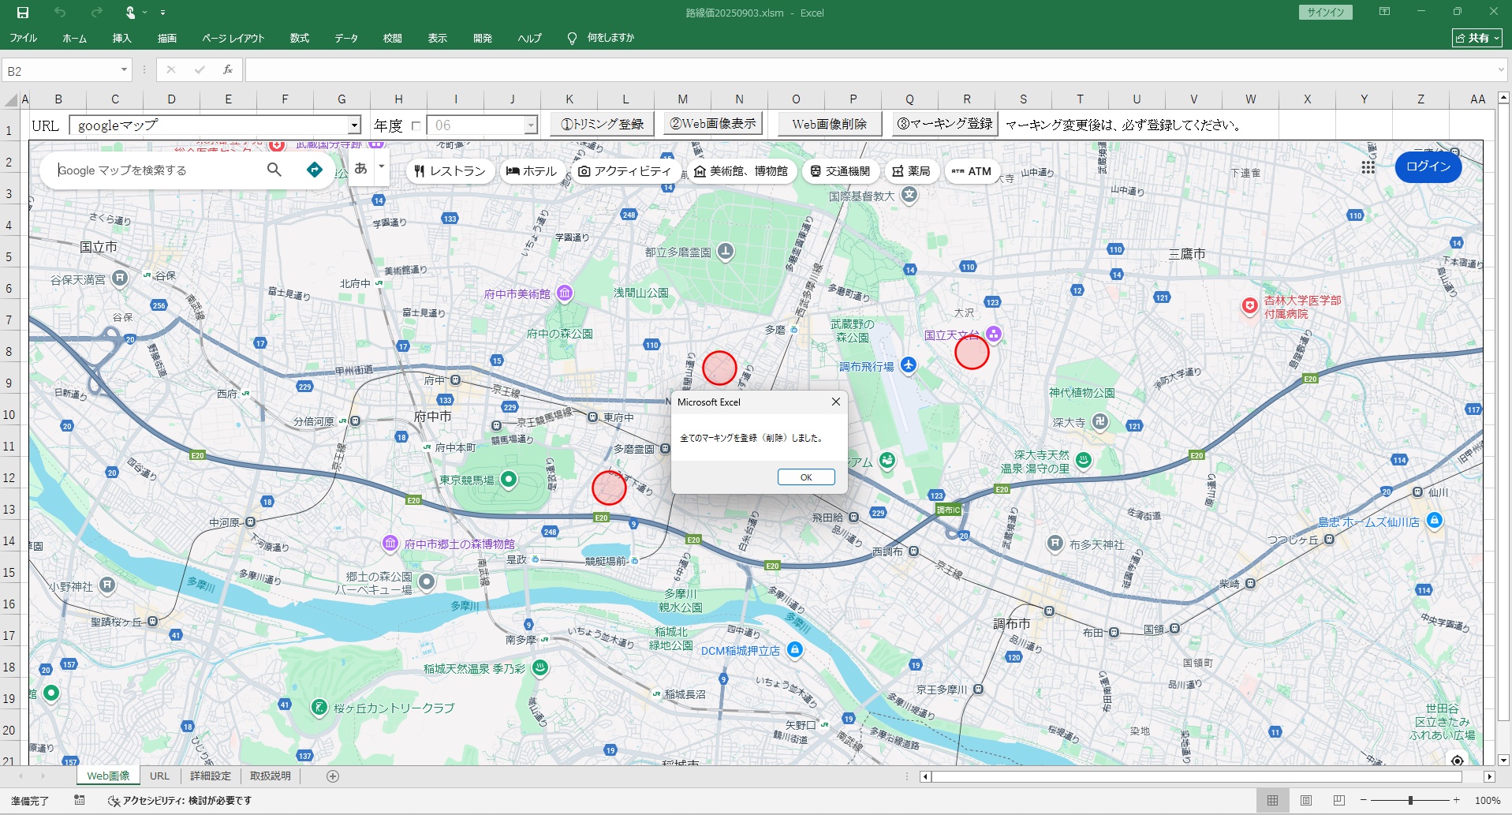Click the blue ログイン button on the map
The image size is (1512, 815).
[1428, 166]
